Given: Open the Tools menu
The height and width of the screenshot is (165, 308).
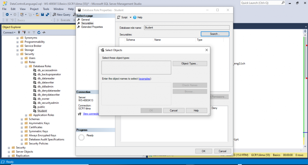Looking at the screenshot, I should pyautogui.click(x=46, y=9).
